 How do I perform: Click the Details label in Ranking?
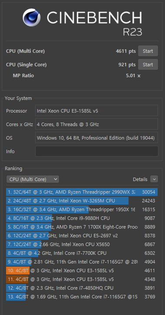(140, 179)
